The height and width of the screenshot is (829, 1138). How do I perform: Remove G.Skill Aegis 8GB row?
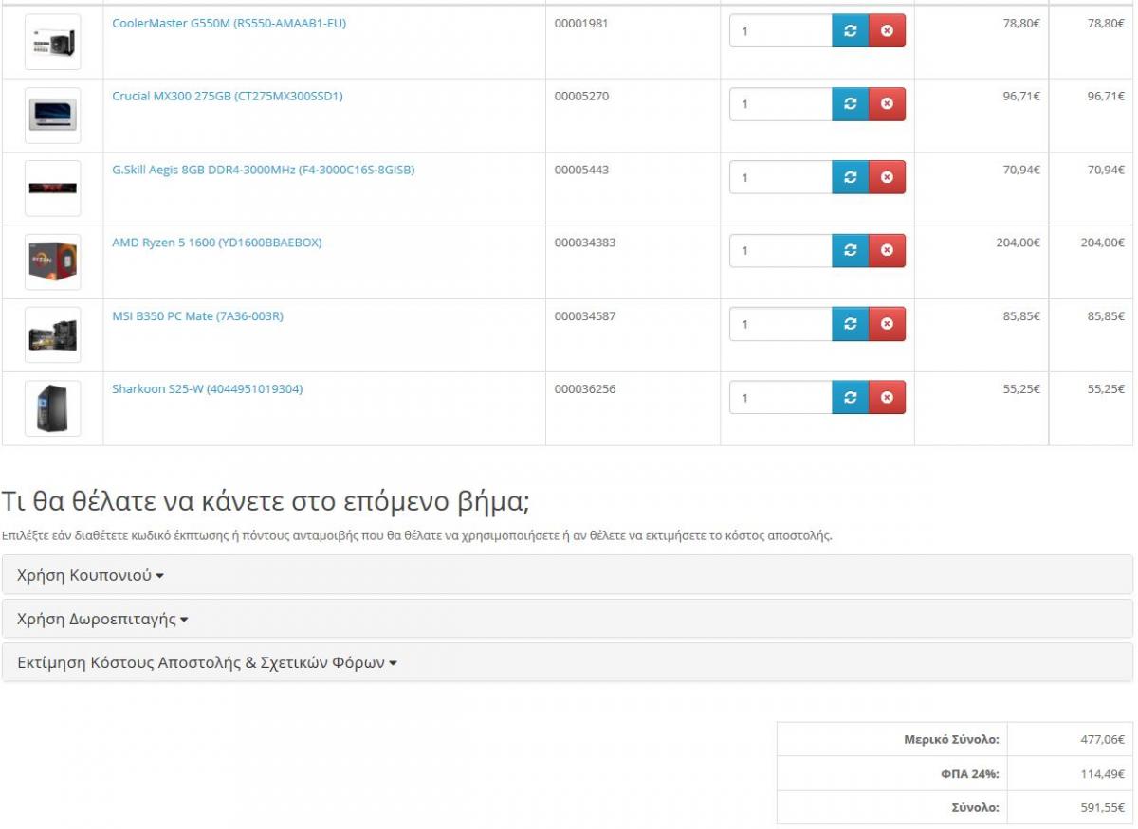pos(887,177)
